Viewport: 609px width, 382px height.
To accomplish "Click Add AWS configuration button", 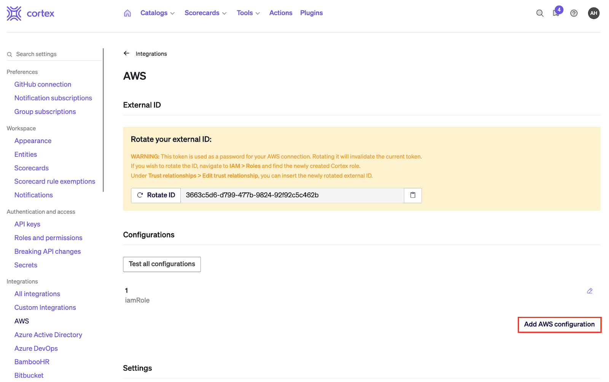I will tap(559, 325).
